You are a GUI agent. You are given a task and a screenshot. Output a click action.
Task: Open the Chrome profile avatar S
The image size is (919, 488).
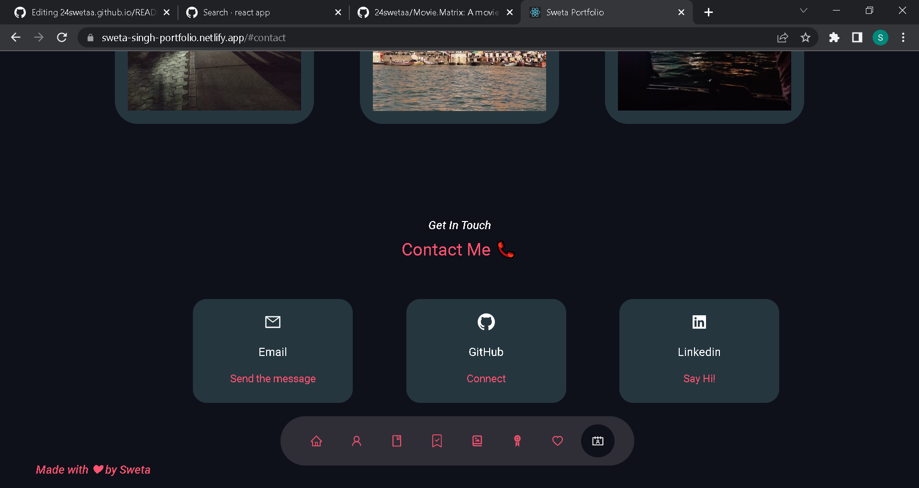880,37
